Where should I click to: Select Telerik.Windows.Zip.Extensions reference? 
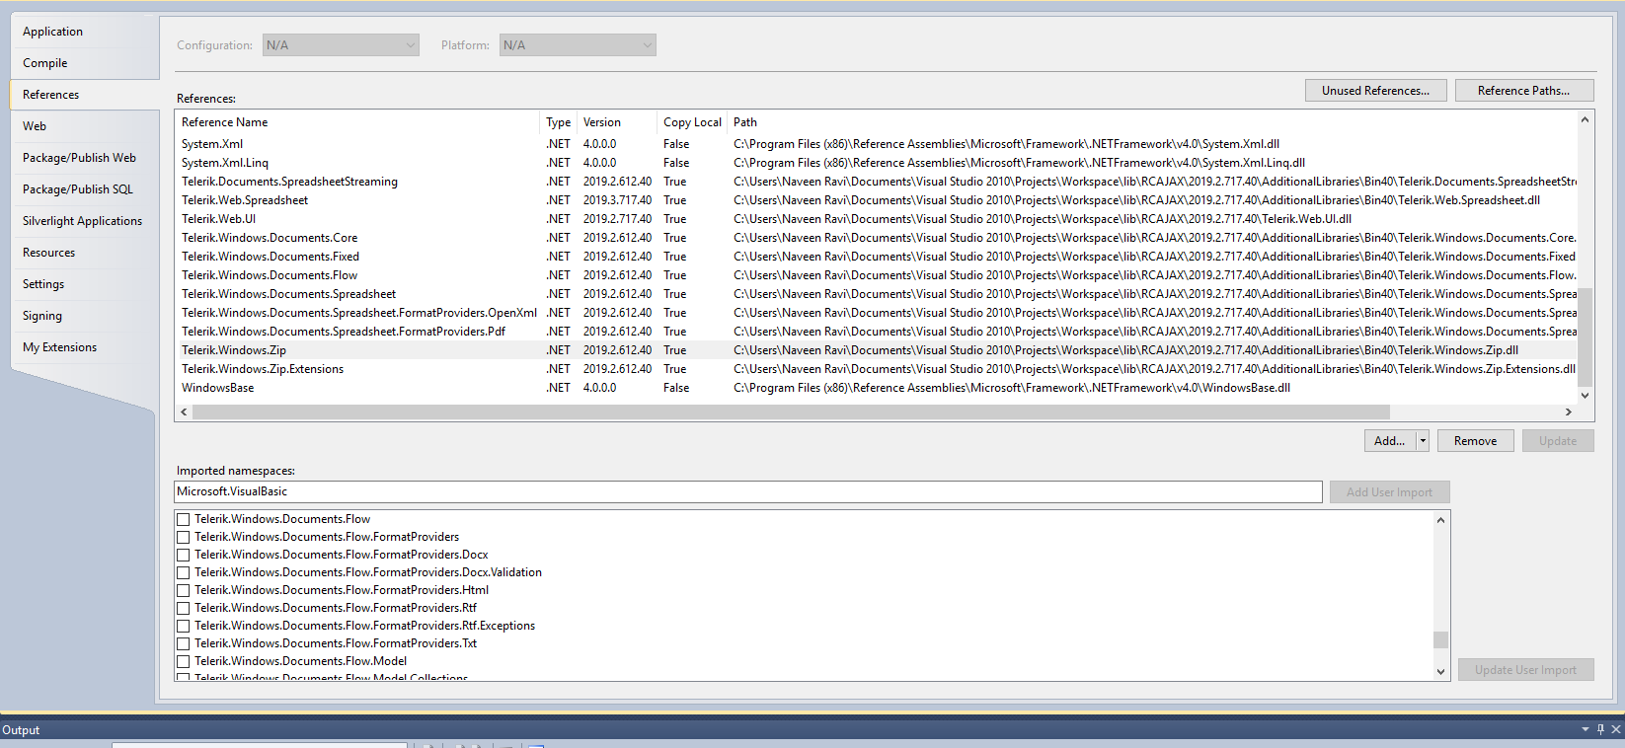(x=877, y=369)
